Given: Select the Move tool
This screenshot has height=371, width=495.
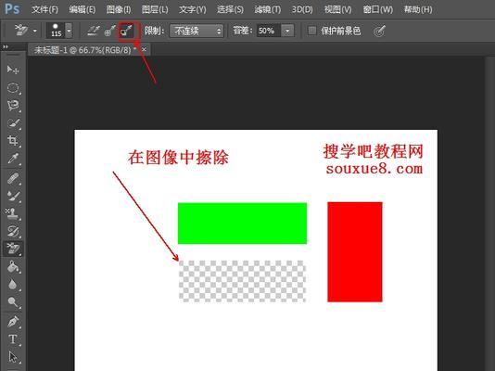Looking at the screenshot, I should 13,70.
